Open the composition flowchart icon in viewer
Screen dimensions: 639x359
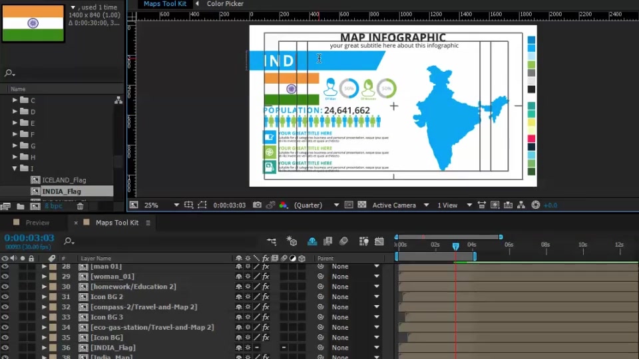click(x=521, y=205)
